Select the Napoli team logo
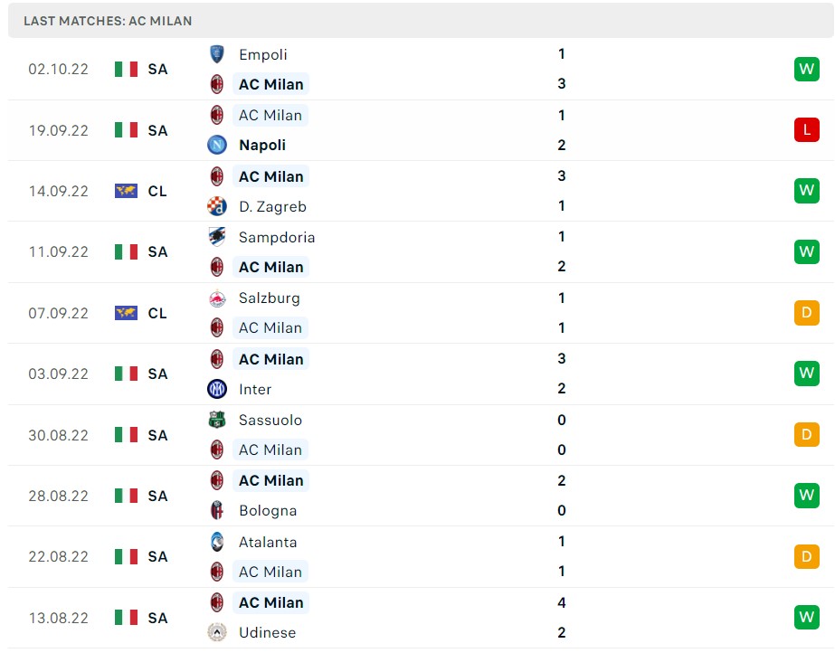 (217, 145)
